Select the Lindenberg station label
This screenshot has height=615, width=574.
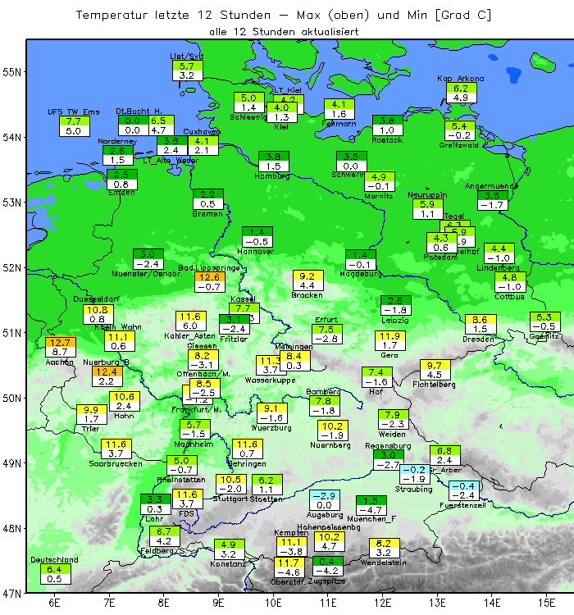pos(498,268)
